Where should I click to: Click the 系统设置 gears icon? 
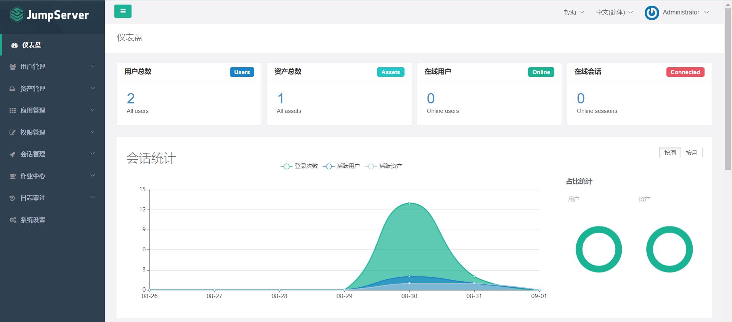tap(13, 220)
